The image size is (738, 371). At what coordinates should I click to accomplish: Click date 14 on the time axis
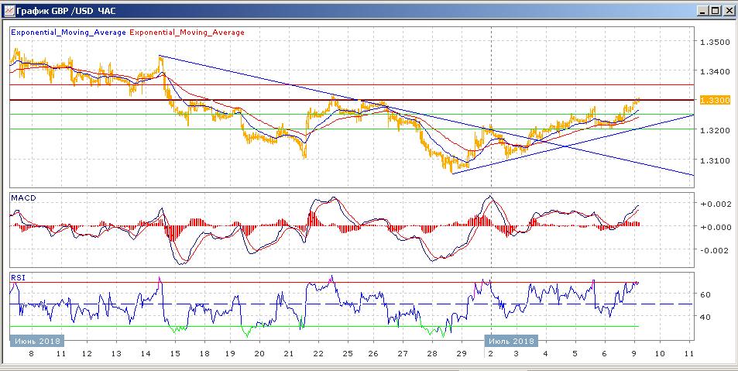(x=144, y=353)
